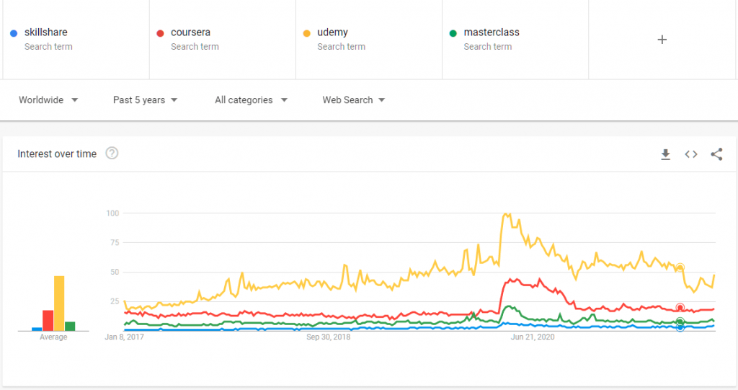Click the blue skillshare marker on chart
Screen dimensions: 738x390
pyautogui.click(x=680, y=327)
